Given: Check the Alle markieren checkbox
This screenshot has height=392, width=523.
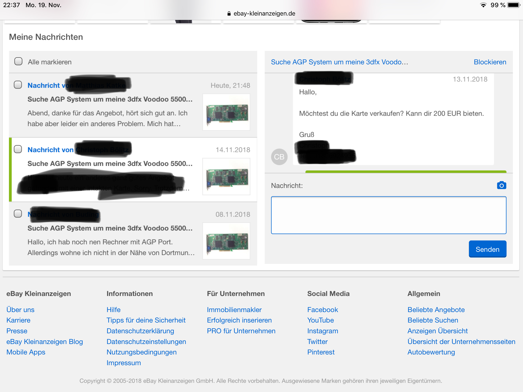Looking at the screenshot, I should coord(18,62).
